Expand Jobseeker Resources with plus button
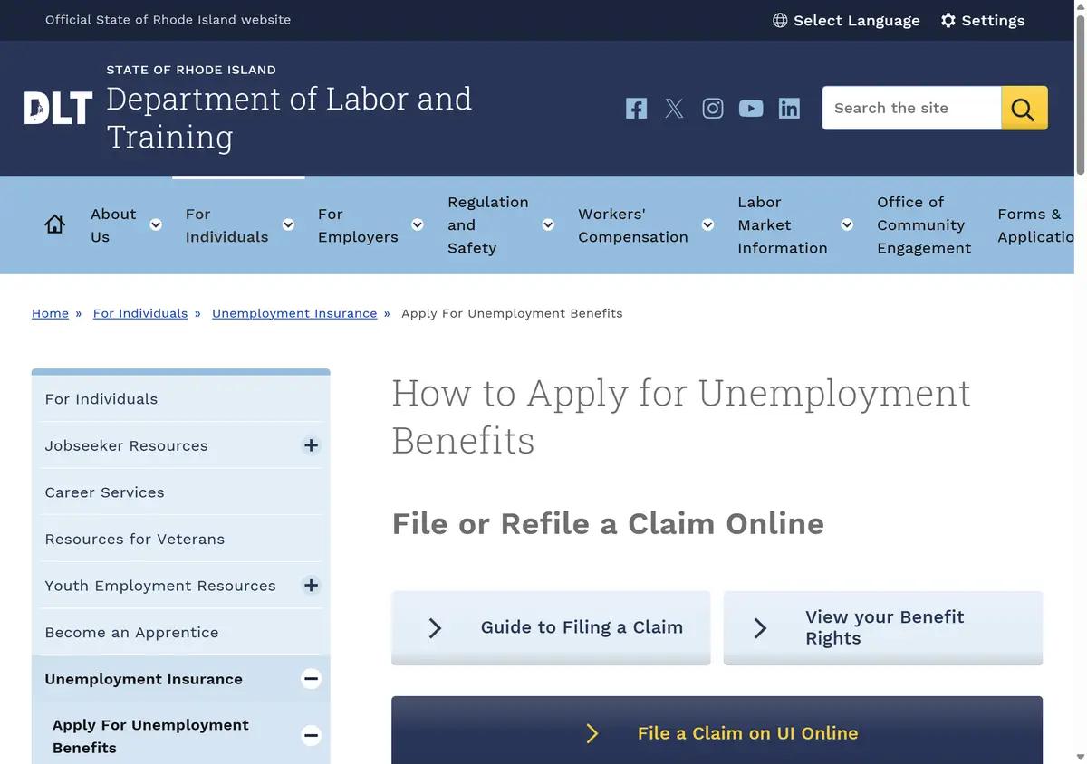Viewport: 1087px width, 764px height. [311, 445]
